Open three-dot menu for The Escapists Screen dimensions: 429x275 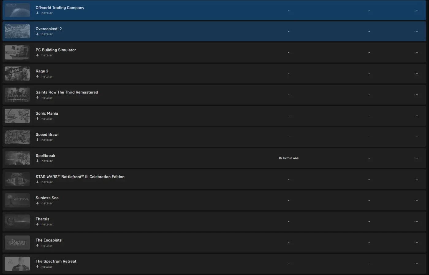point(416,243)
